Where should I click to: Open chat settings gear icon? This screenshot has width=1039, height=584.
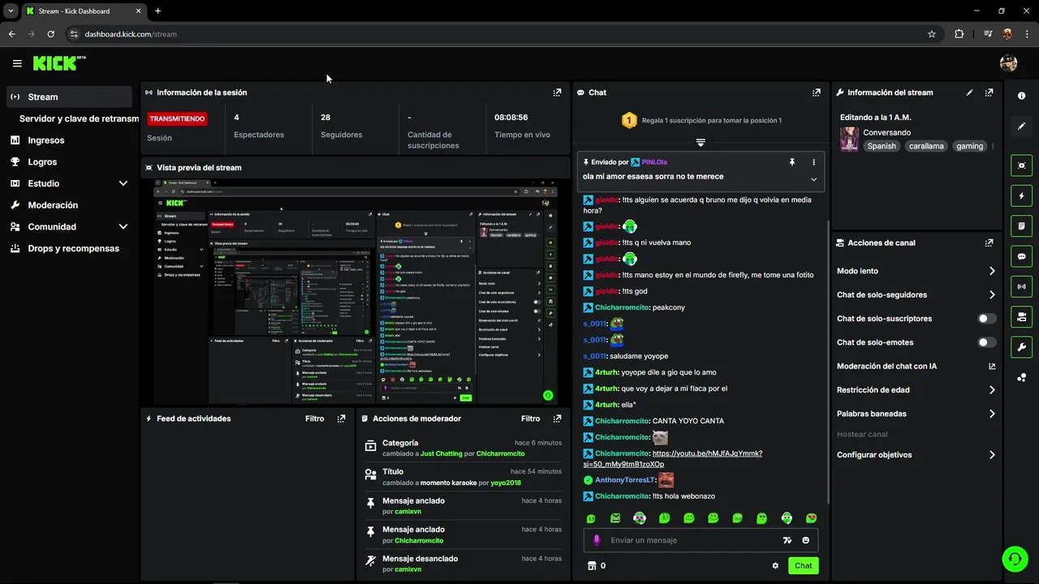click(x=775, y=566)
